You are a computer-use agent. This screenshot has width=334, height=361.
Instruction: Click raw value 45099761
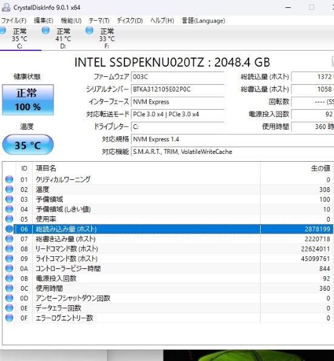[x=316, y=259]
